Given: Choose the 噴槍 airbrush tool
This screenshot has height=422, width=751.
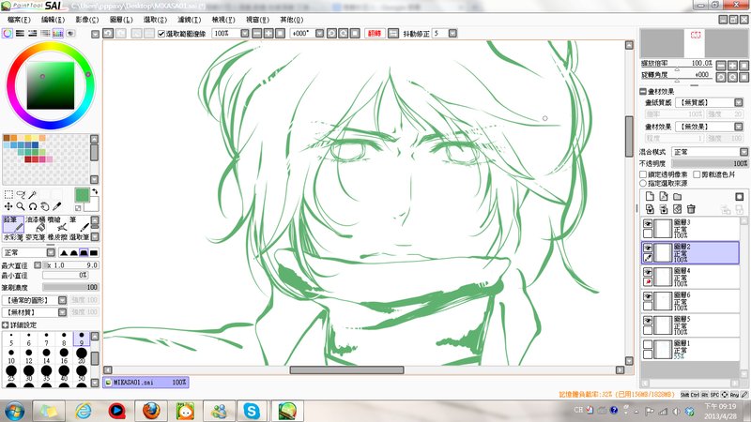Looking at the screenshot, I should click(57, 224).
